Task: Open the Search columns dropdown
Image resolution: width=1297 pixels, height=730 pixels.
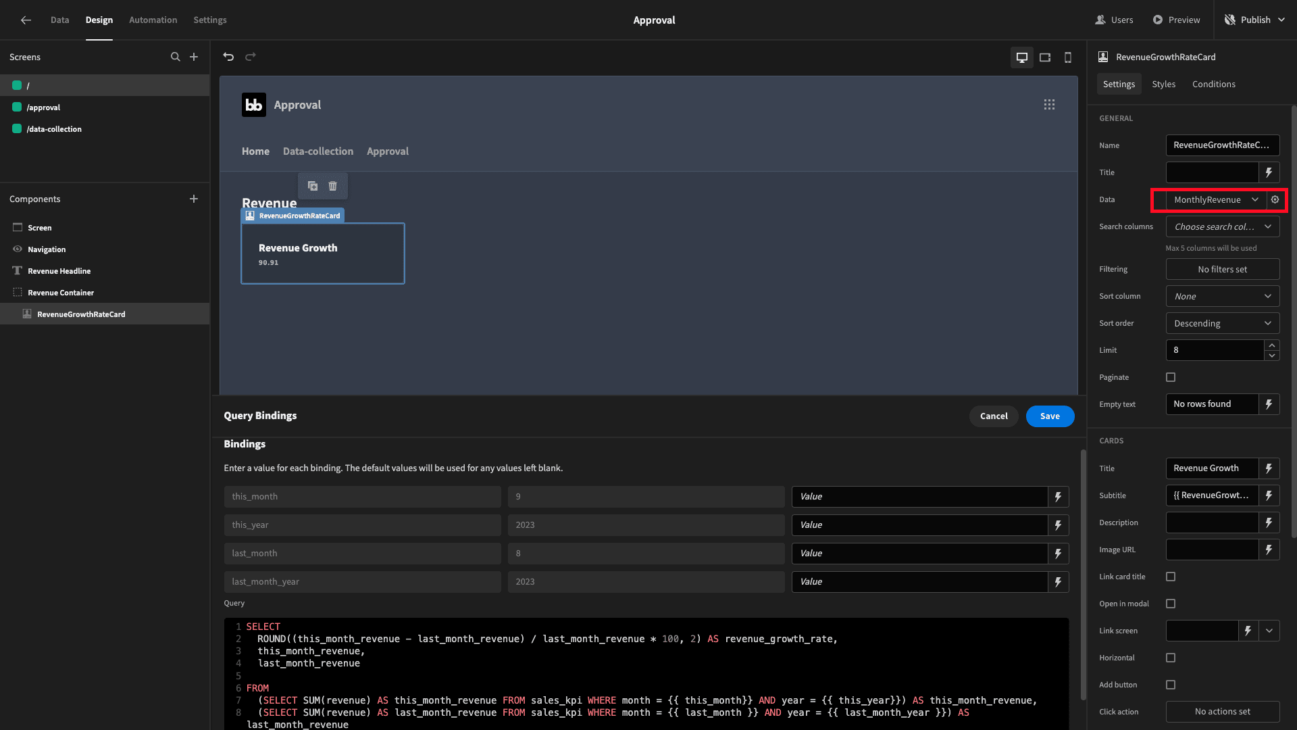Action: coord(1223,226)
